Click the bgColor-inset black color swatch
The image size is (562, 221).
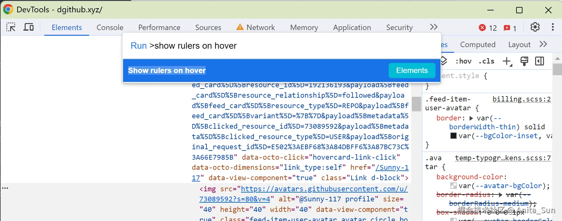pos(454,136)
